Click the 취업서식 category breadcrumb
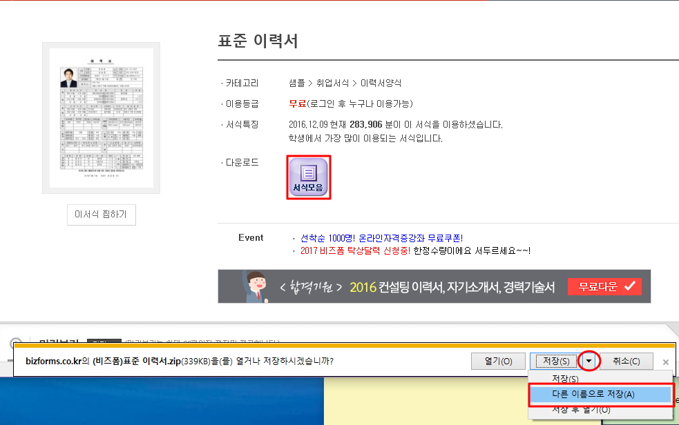This screenshot has height=425, width=679. pyautogui.click(x=333, y=83)
